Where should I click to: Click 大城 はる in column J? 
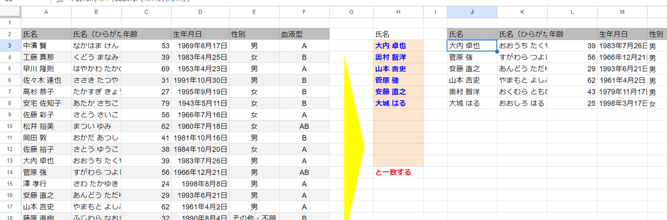click(x=472, y=103)
